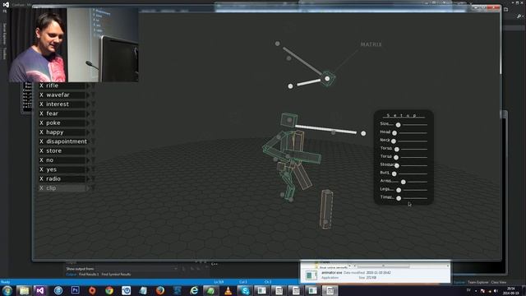Viewport: 526px width, 296px height.
Task: Click the X beside no
Action: [41, 160]
